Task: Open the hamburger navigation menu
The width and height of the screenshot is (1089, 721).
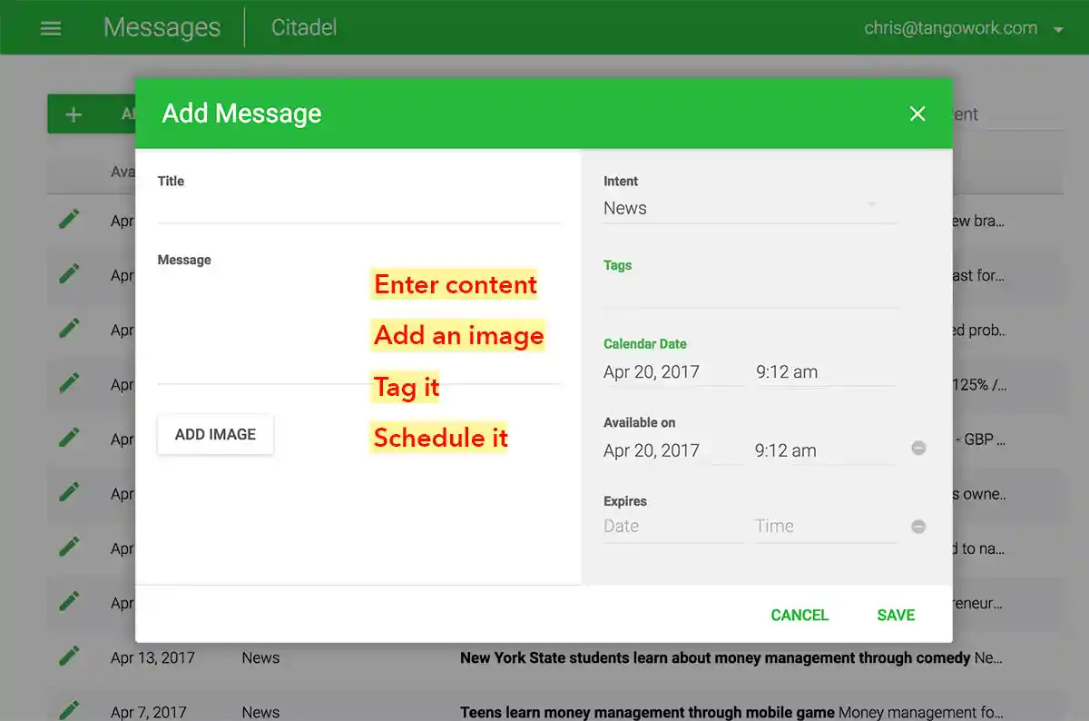Action: tap(51, 28)
